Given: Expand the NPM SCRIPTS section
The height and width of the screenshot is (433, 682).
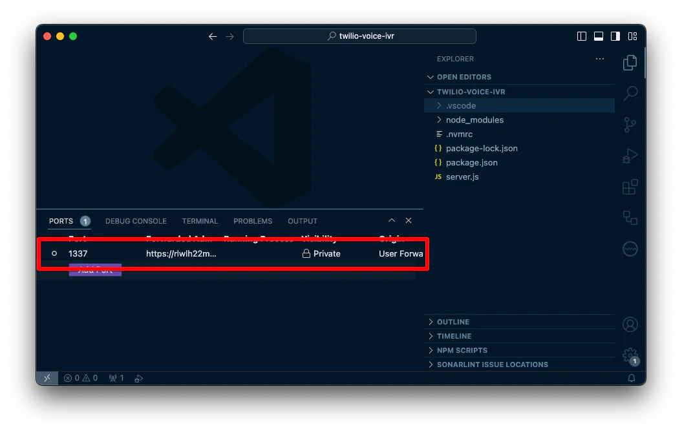Looking at the screenshot, I should pos(519,350).
